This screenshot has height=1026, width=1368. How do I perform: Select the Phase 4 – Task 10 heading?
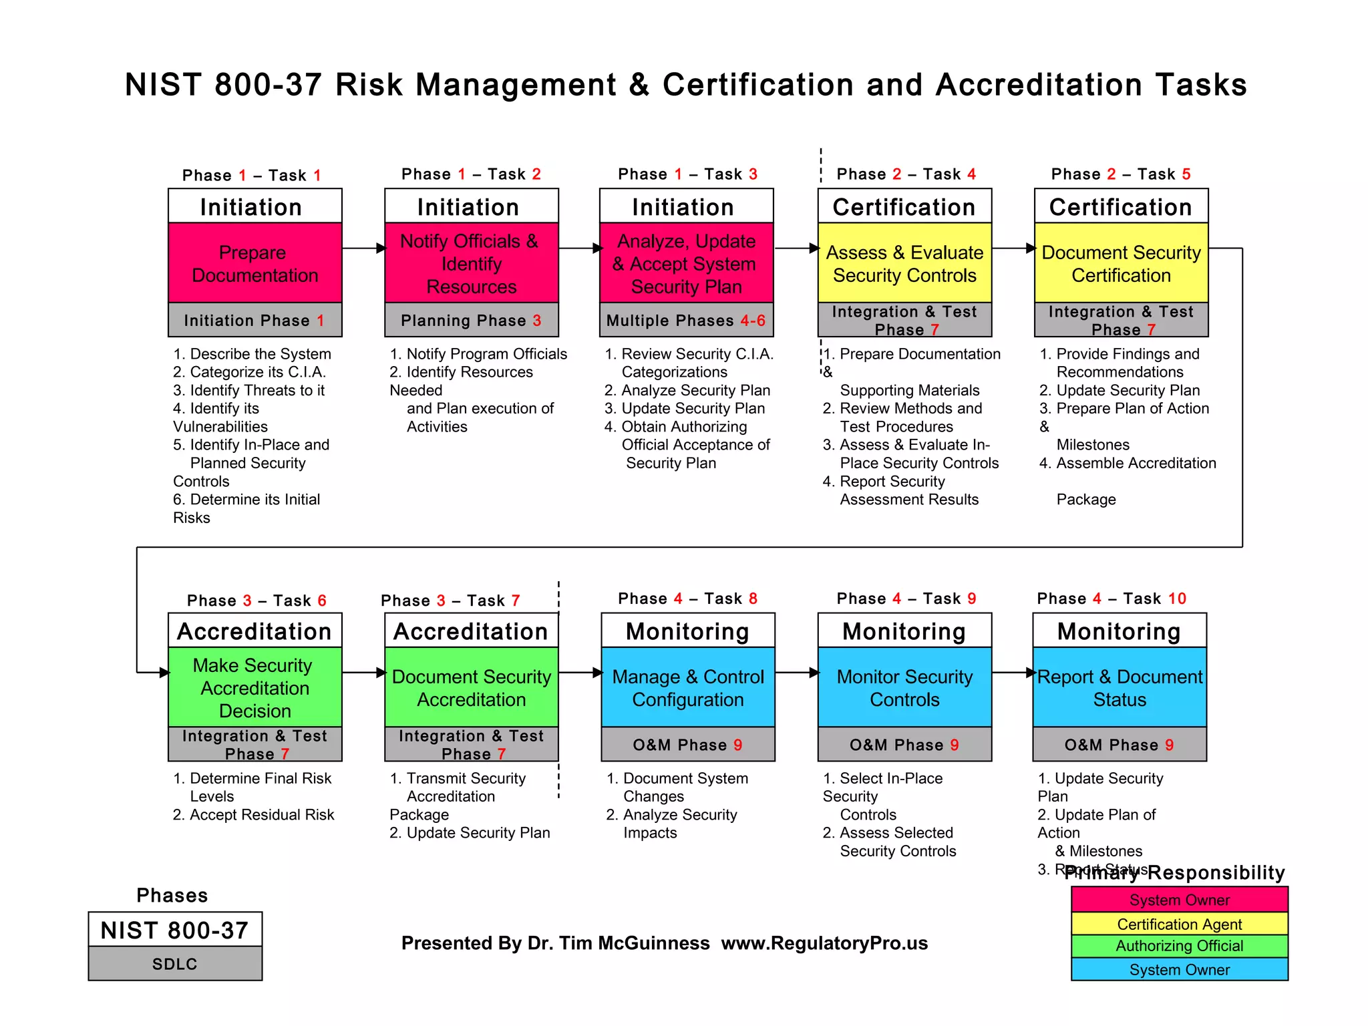point(1111,598)
